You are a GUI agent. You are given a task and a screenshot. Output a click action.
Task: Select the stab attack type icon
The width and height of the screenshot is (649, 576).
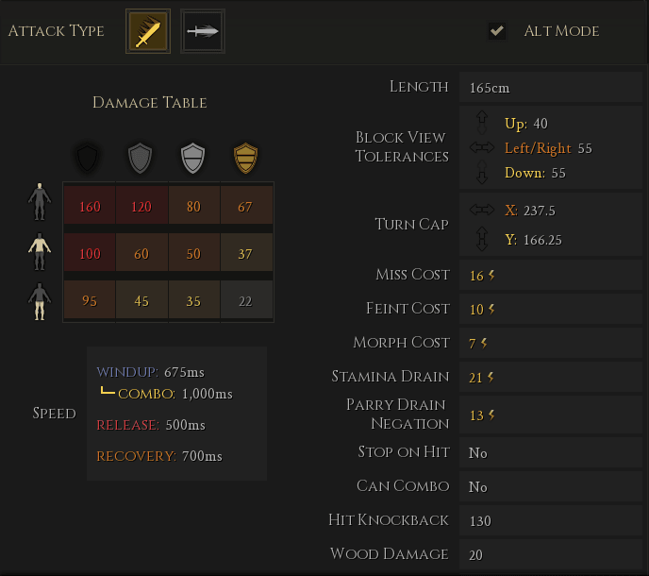click(x=202, y=31)
